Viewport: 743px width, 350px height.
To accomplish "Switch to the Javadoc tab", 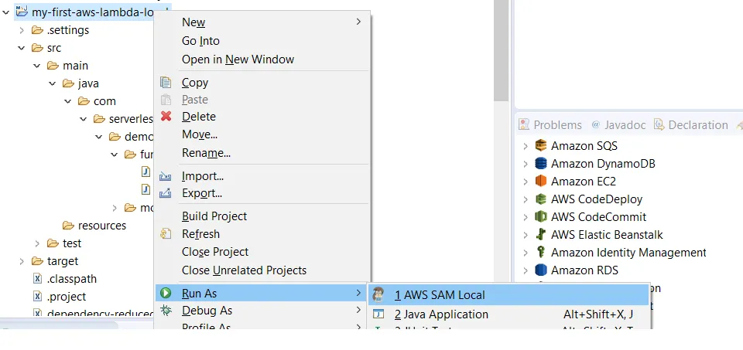I will pyautogui.click(x=618, y=124).
